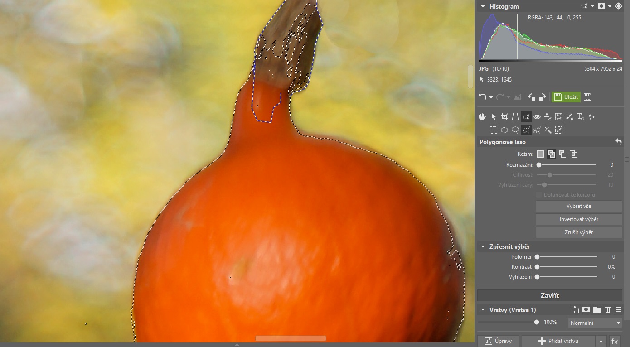This screenshot has width=630, height=347.
Task: Adjust the layer opacity slider handle
Action: click(537, 322)
